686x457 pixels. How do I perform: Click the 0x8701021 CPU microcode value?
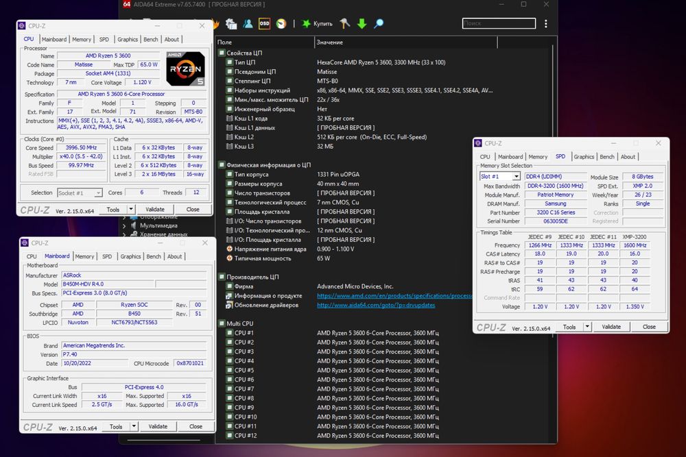[x=190, y=363]
